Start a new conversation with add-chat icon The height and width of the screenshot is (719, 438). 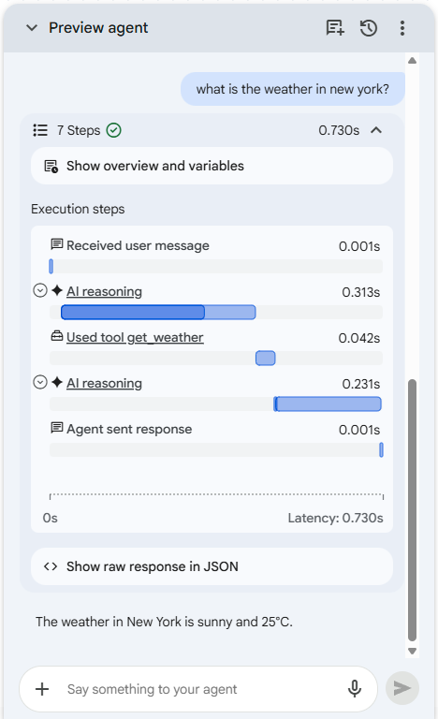click(335, 28)
